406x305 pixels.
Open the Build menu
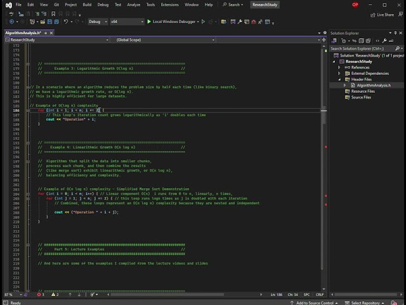pyautogui.click(x=87, y=4)
